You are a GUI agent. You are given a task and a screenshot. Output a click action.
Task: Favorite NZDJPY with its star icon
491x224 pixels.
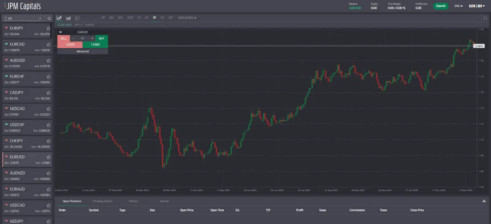pos(49,221)
